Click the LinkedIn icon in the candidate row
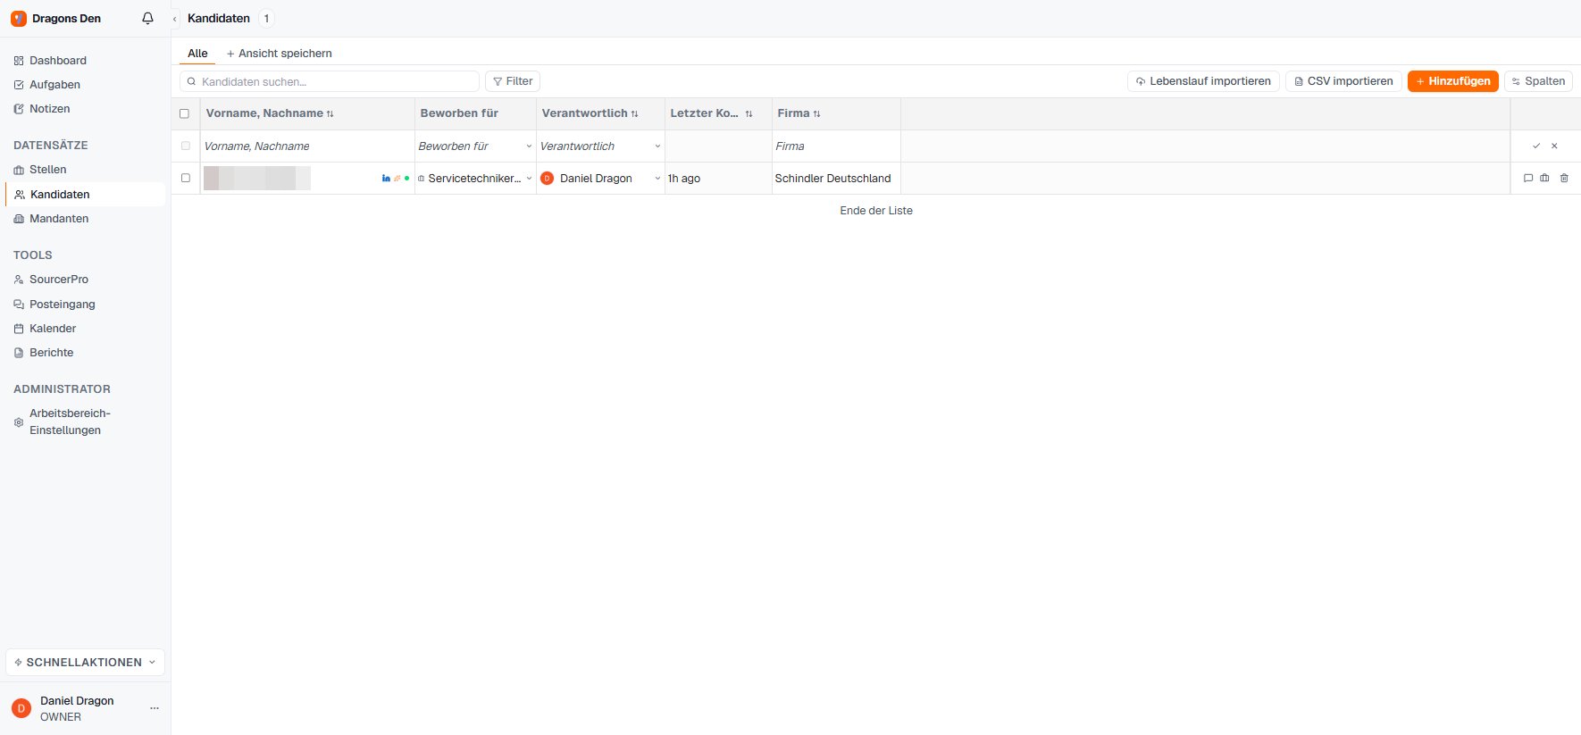Screen dimensions: 1581x735 pos(386,179)
